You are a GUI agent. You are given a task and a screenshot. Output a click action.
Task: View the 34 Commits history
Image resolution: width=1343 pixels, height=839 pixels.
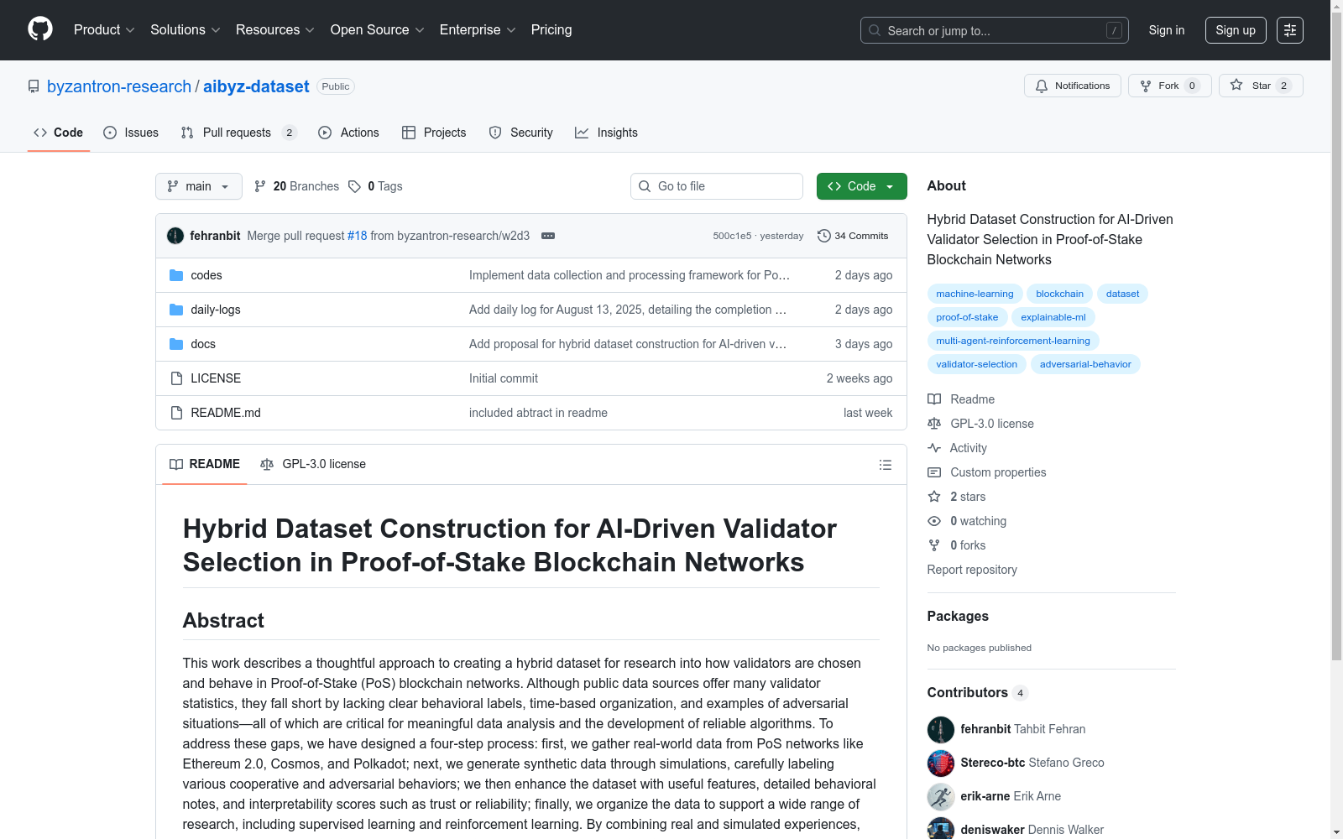pos(853,236)
